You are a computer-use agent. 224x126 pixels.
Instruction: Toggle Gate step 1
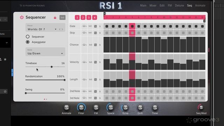(x=107, y=26)
